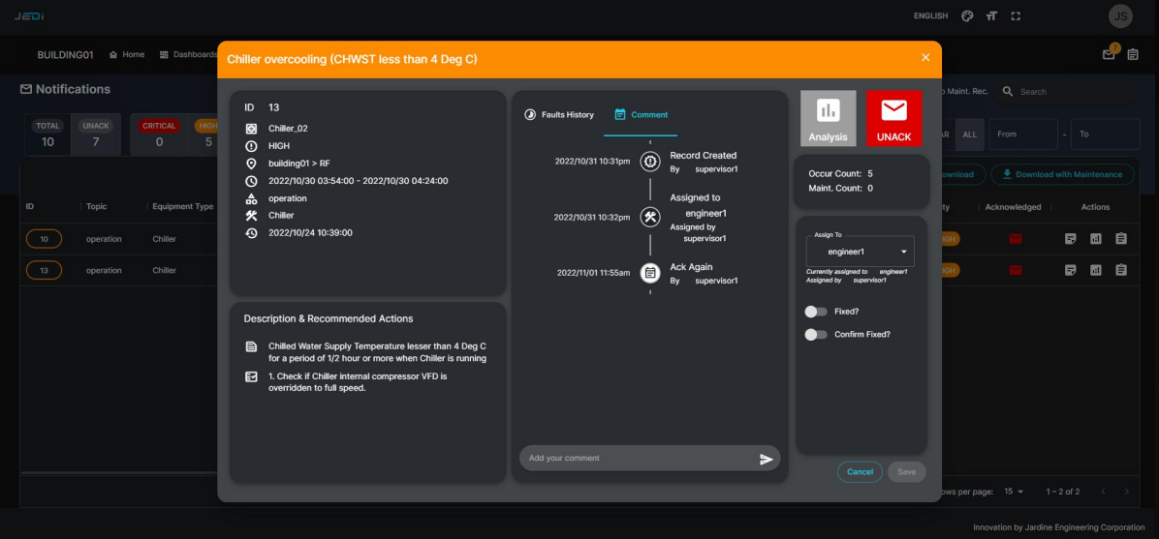Click the Save button

(906, 472)
